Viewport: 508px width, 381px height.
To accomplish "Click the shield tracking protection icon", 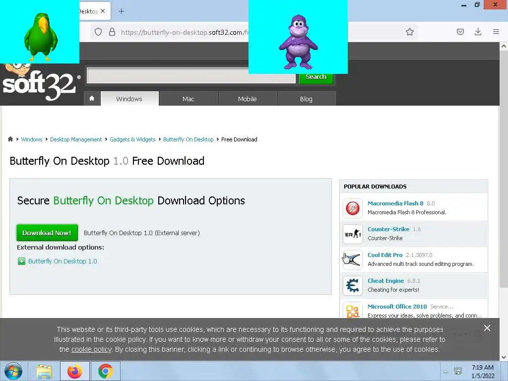I will pyautogui.click(x=98, y=32).
